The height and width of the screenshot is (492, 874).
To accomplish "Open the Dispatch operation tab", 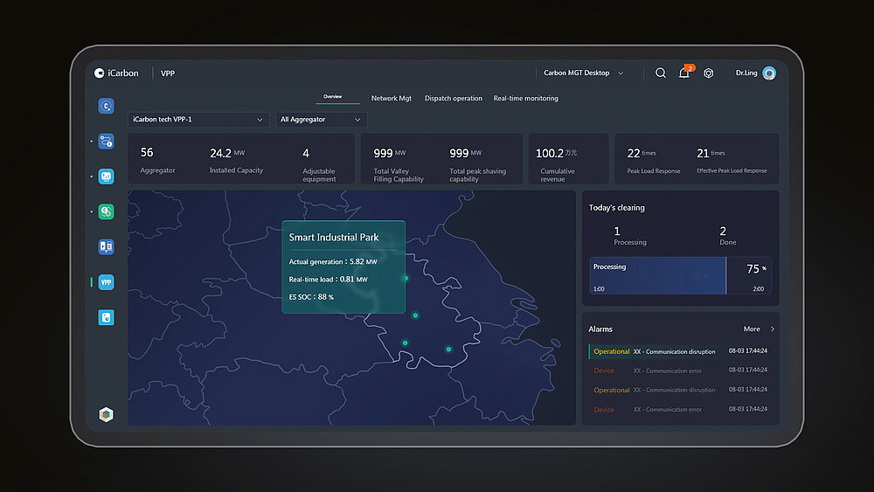I will point(453,99).
